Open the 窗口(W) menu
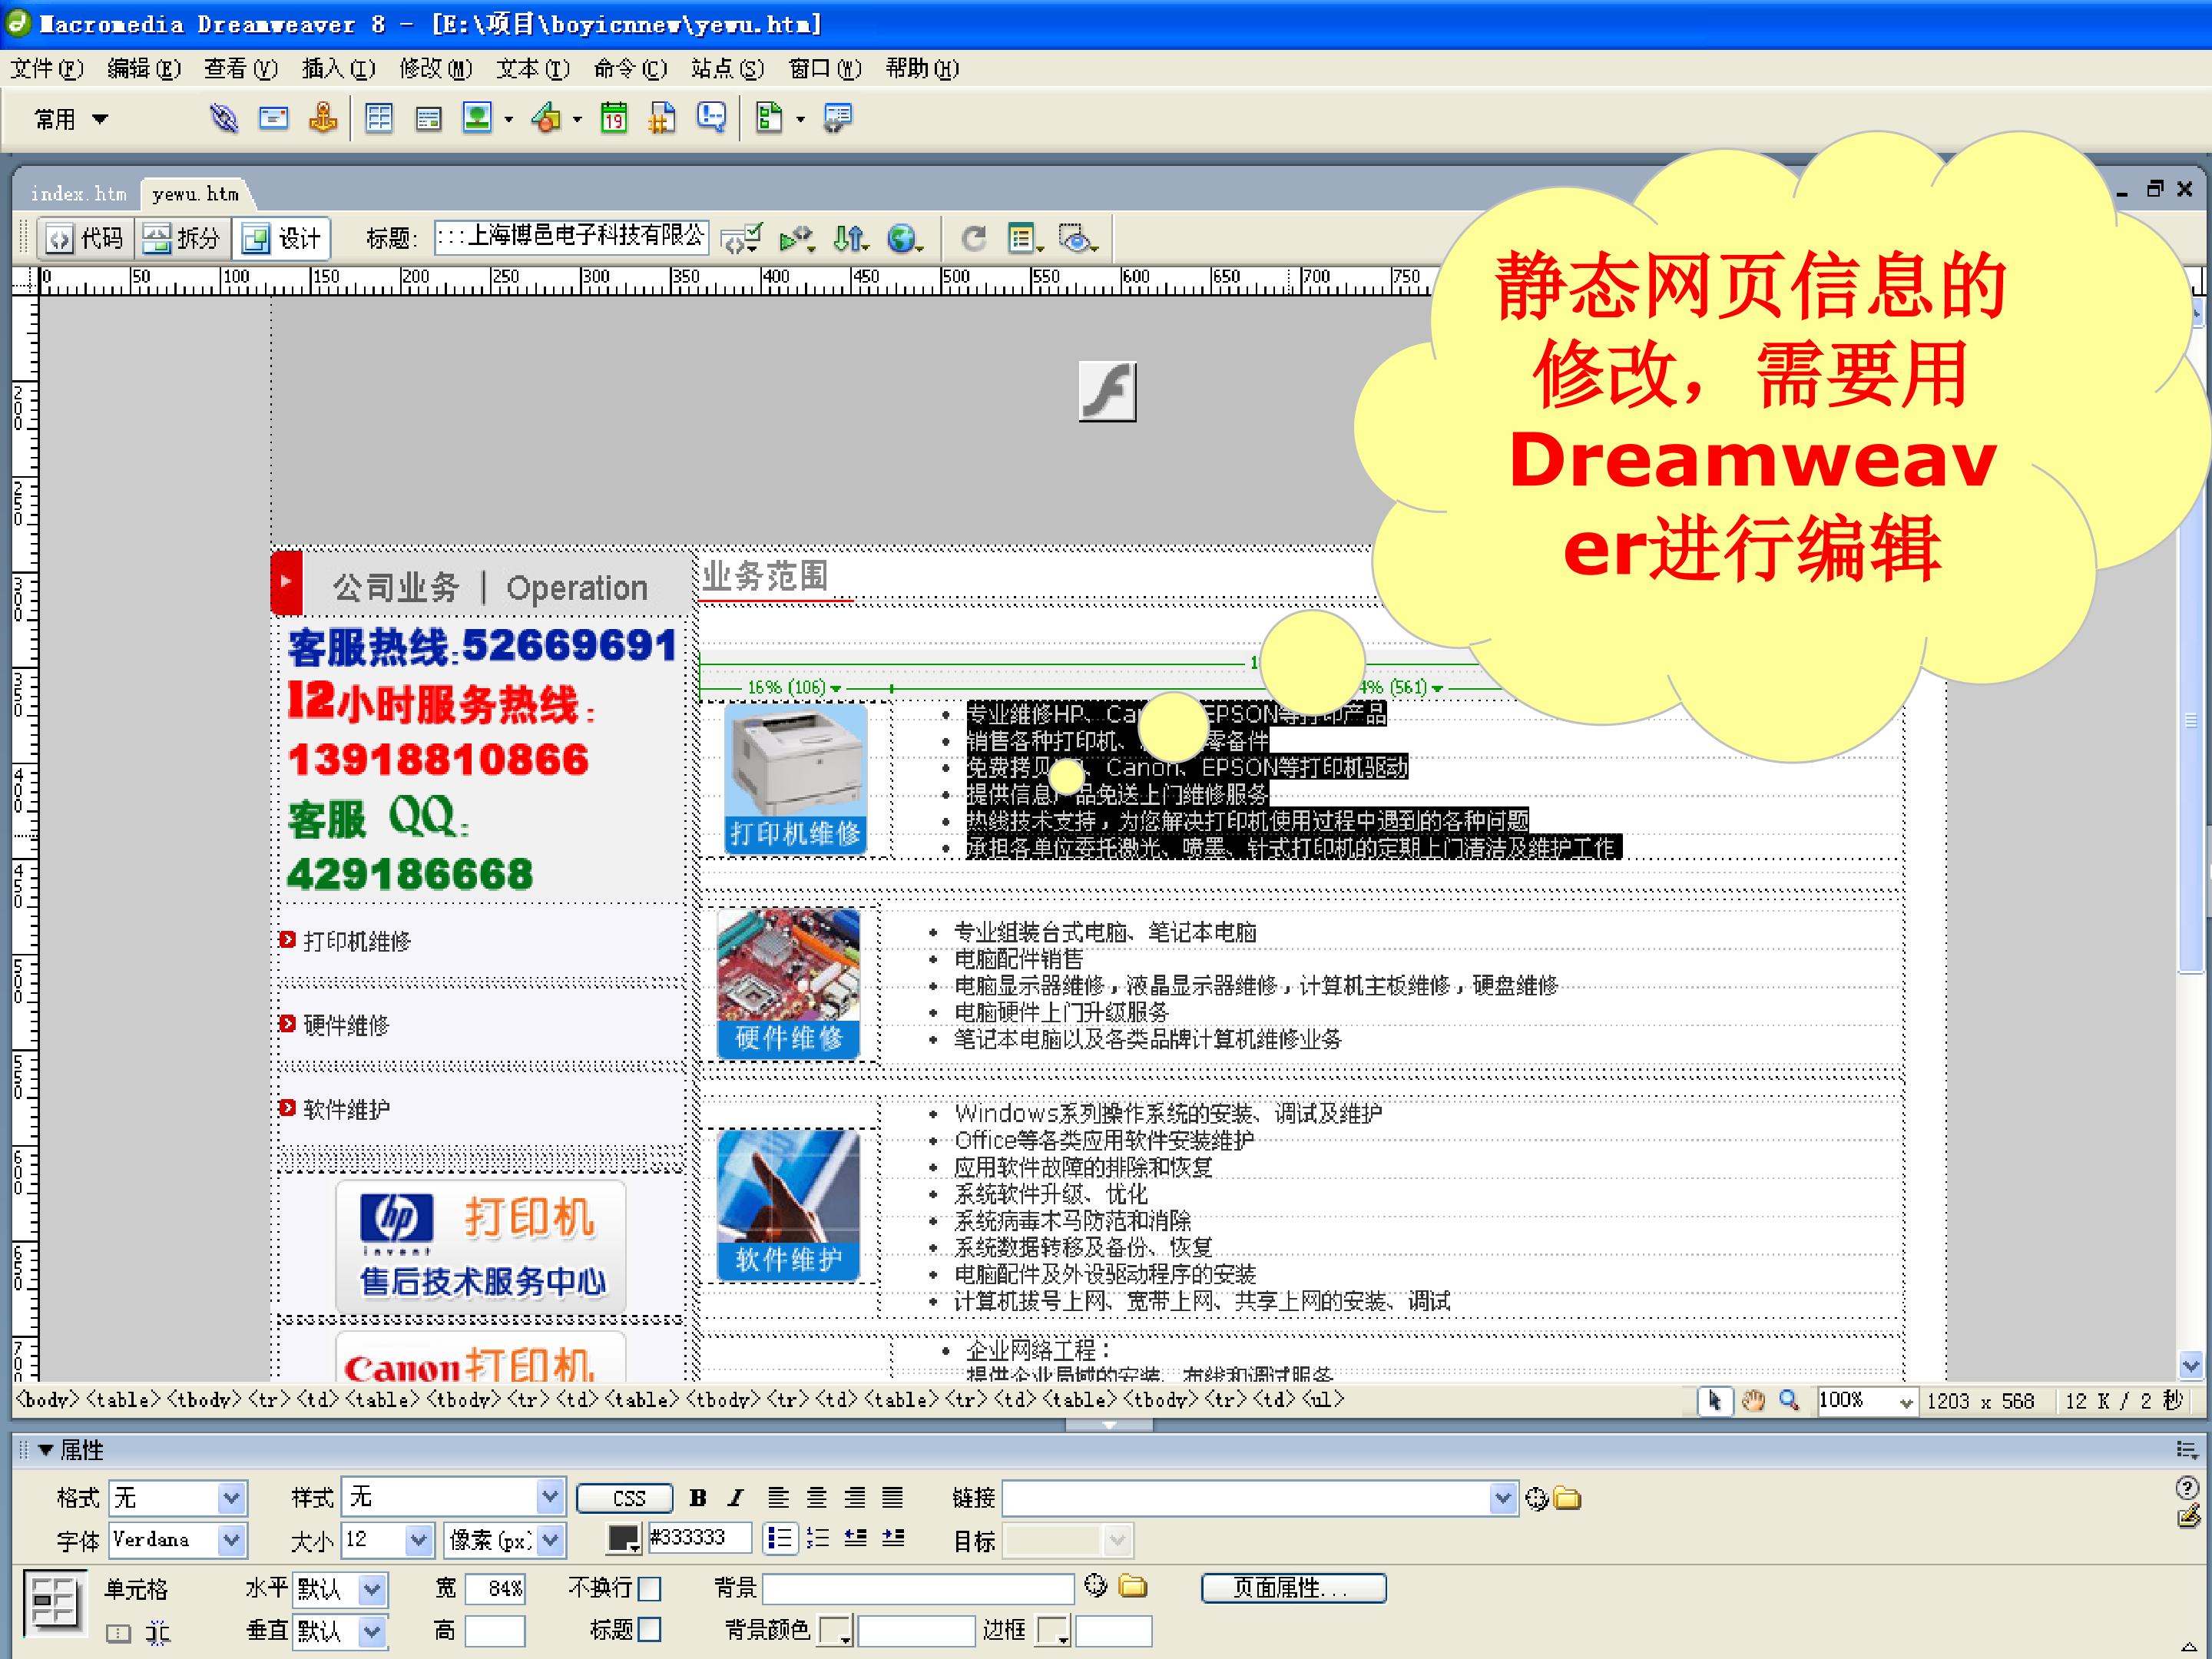Viewport: 2212px width, 1659px height. click(x=824, y=69)
